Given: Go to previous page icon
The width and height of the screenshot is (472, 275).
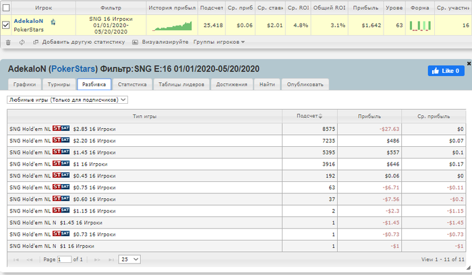Looking at the screenshot, I should (x=29, y=259).
